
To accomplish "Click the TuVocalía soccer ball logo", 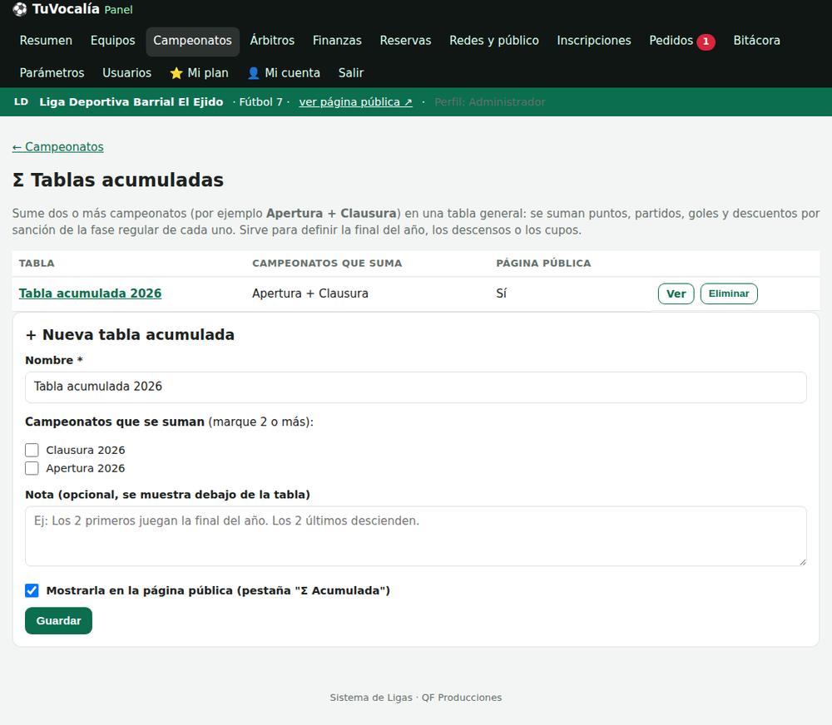I will 20,9.
